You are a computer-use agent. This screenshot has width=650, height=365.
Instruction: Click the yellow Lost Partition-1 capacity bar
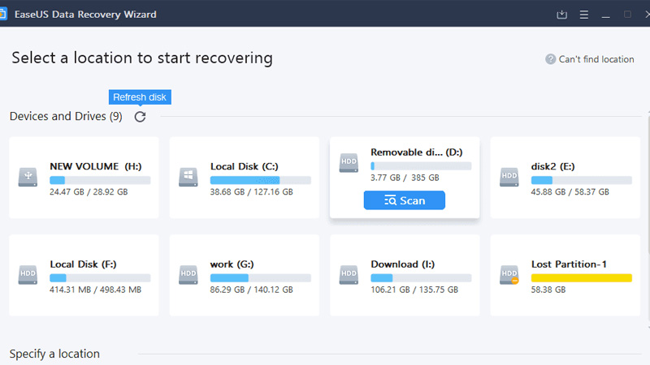point(581,277)
